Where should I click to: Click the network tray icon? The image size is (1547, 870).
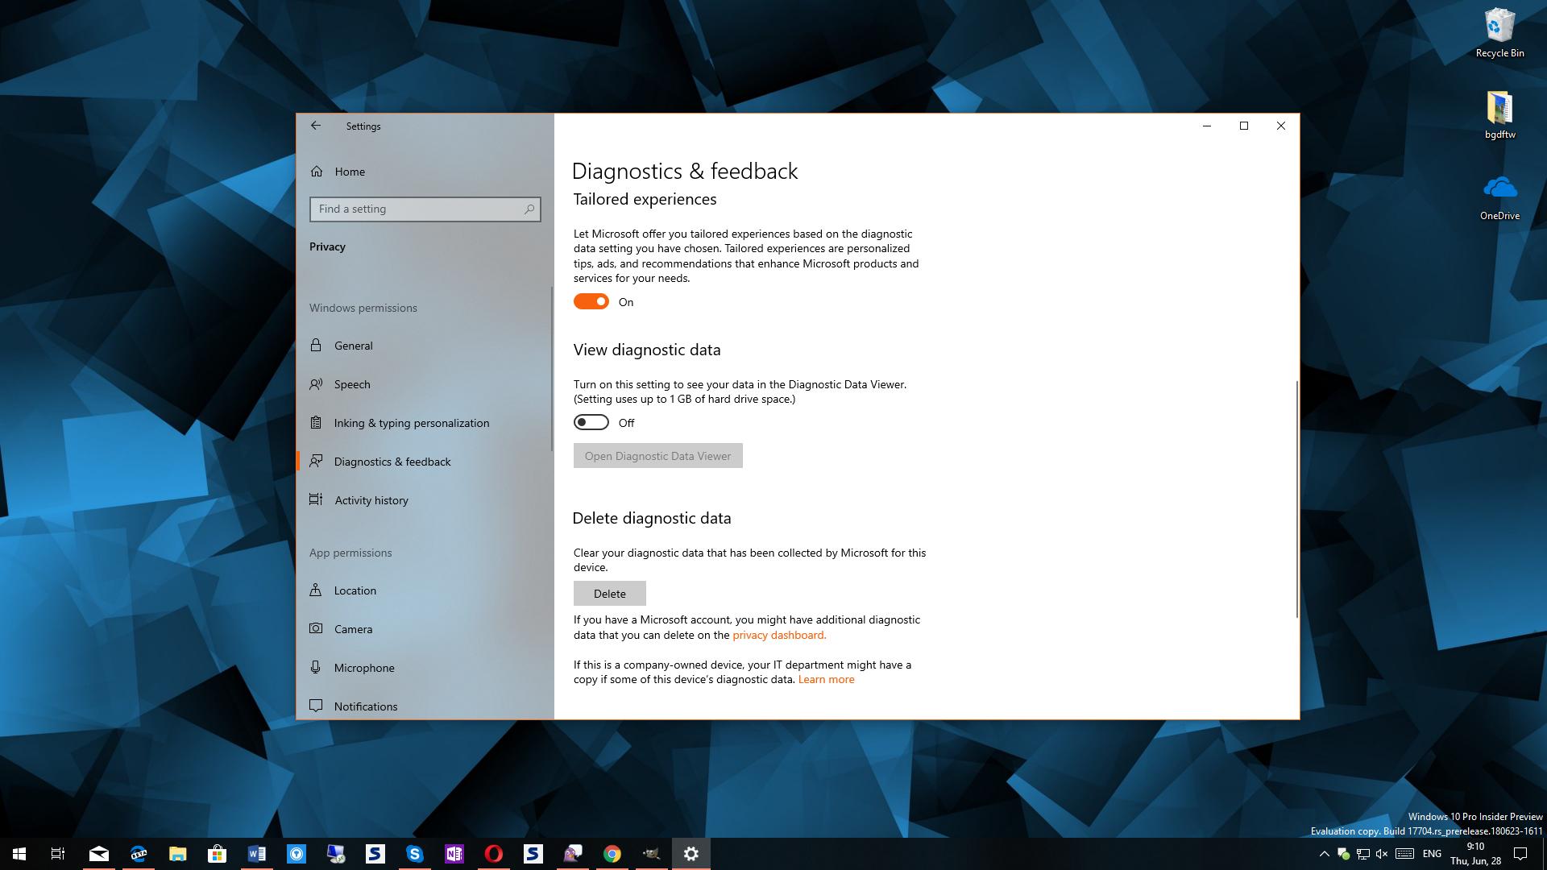click(1363, 854)
